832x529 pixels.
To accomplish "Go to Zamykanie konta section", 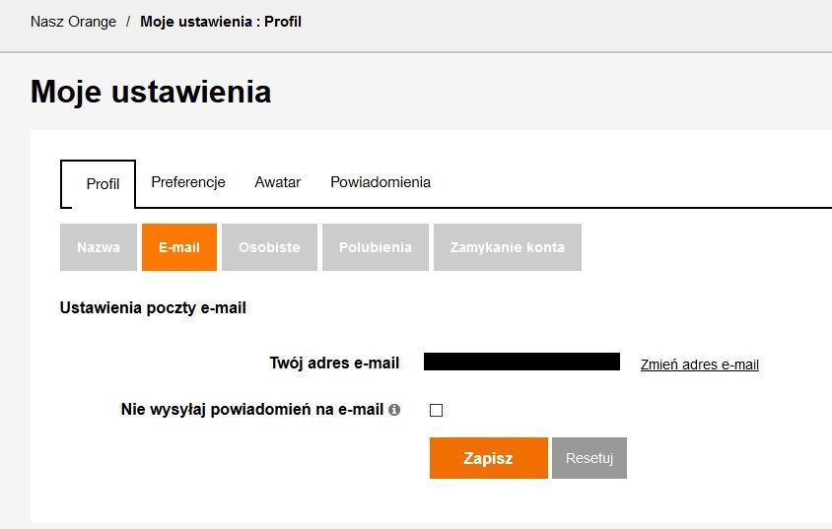I will click(x=507, y=247).
